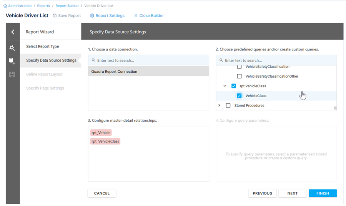This screenshot has height=206, width=346.
Task: Open the report wizard wand icon
Action: coord(12,47)
